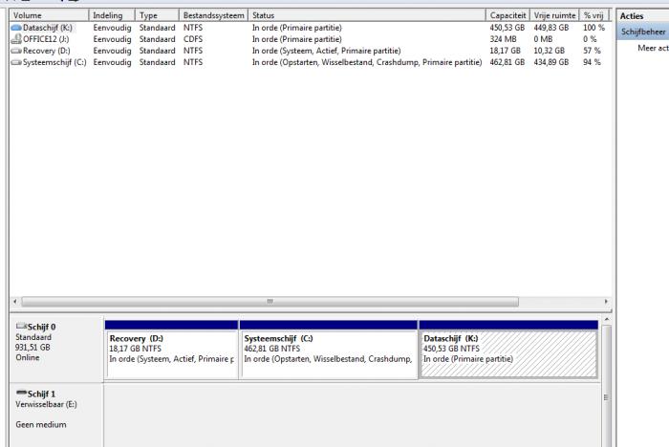Click the 57 % free cell
The width and height of the screenshot is (669, 447).
[592, 51]
